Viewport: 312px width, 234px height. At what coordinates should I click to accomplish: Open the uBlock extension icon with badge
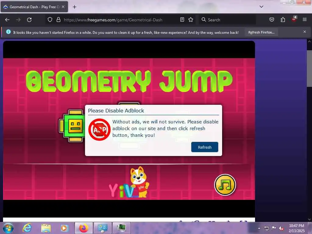coord(294,19)
